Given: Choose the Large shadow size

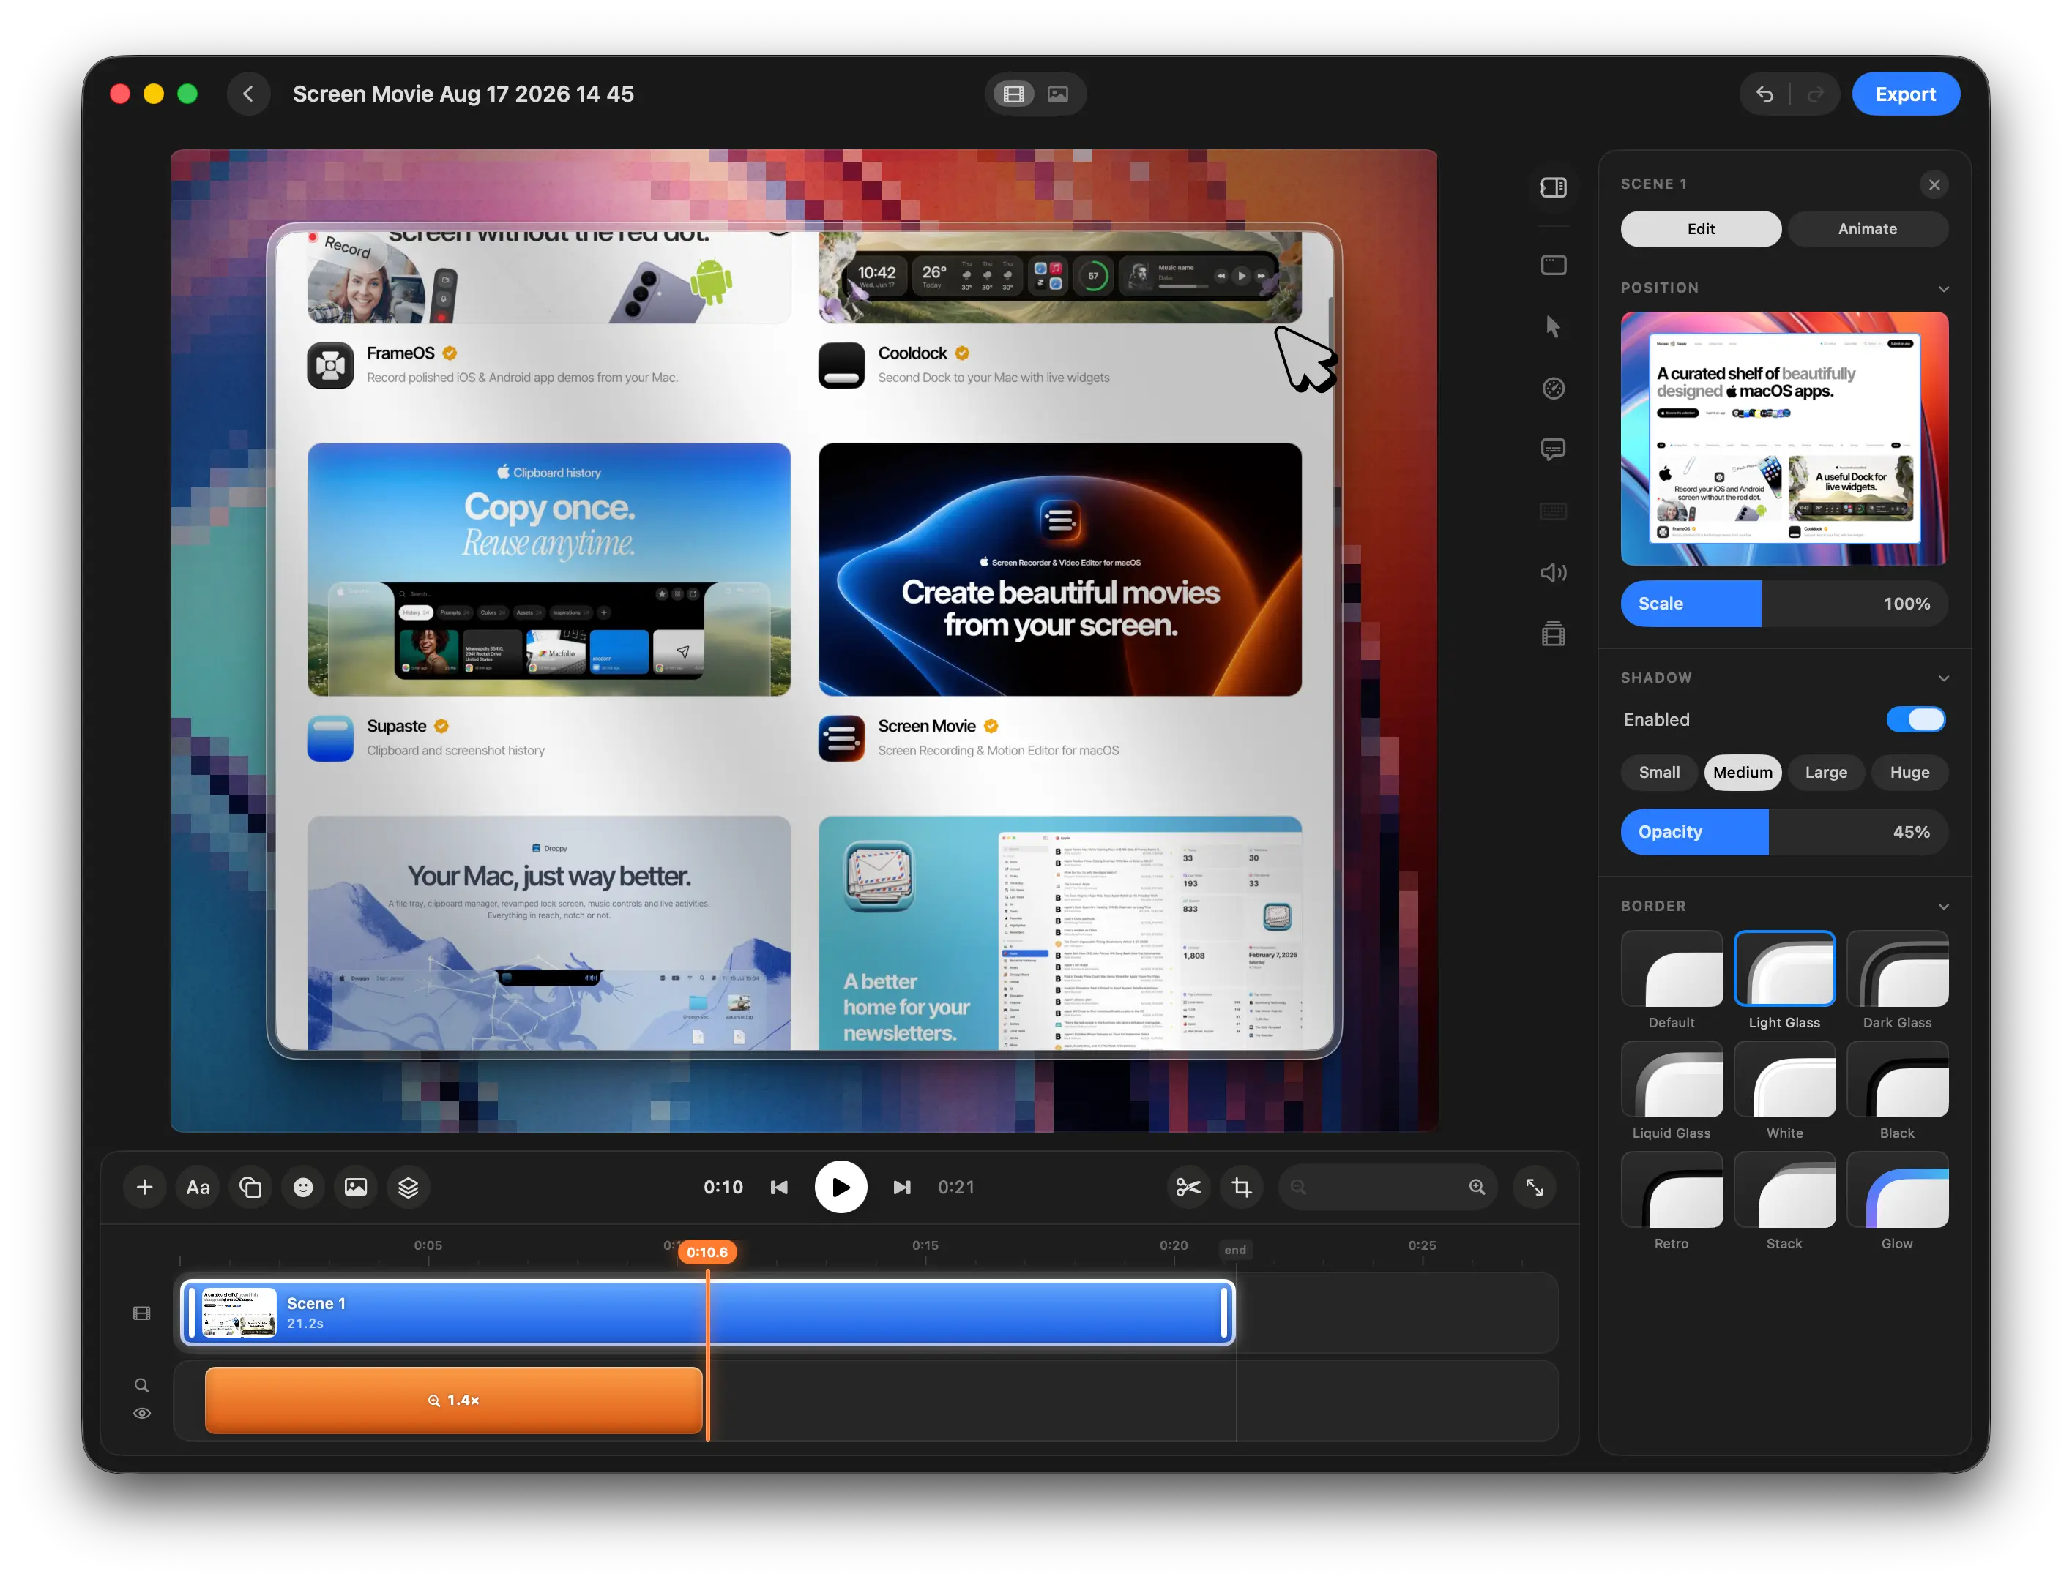Looking at the screenshot, I should coord(1825,772).
